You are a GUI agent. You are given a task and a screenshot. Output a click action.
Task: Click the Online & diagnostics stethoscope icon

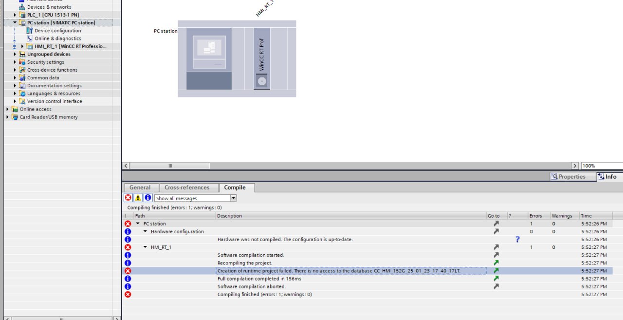pyautogui.click(x=30, y=38)
